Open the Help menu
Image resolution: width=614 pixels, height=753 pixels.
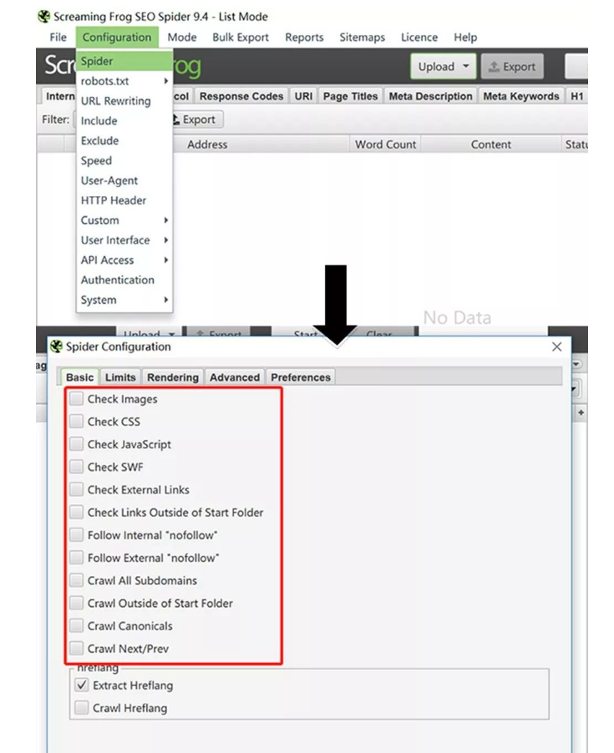click(465, 38)
